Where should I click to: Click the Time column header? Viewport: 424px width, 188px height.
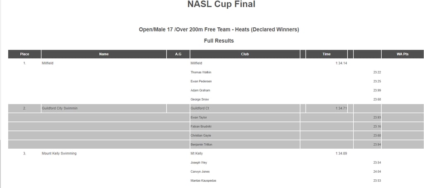click(x=326, y=54)
